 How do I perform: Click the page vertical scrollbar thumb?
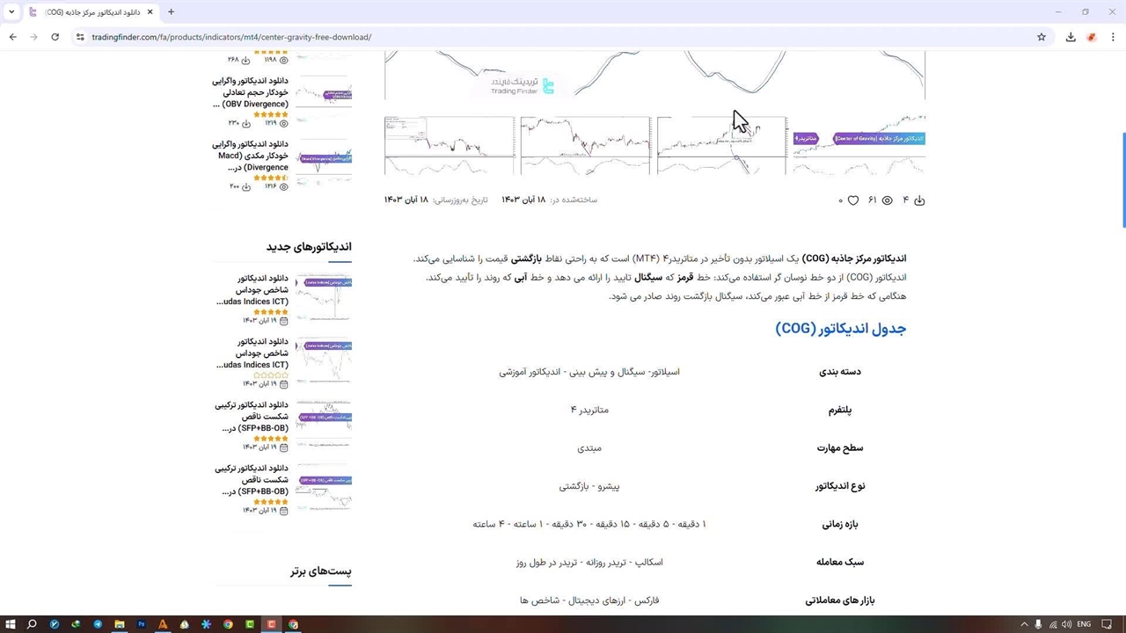click(1122, 180)
